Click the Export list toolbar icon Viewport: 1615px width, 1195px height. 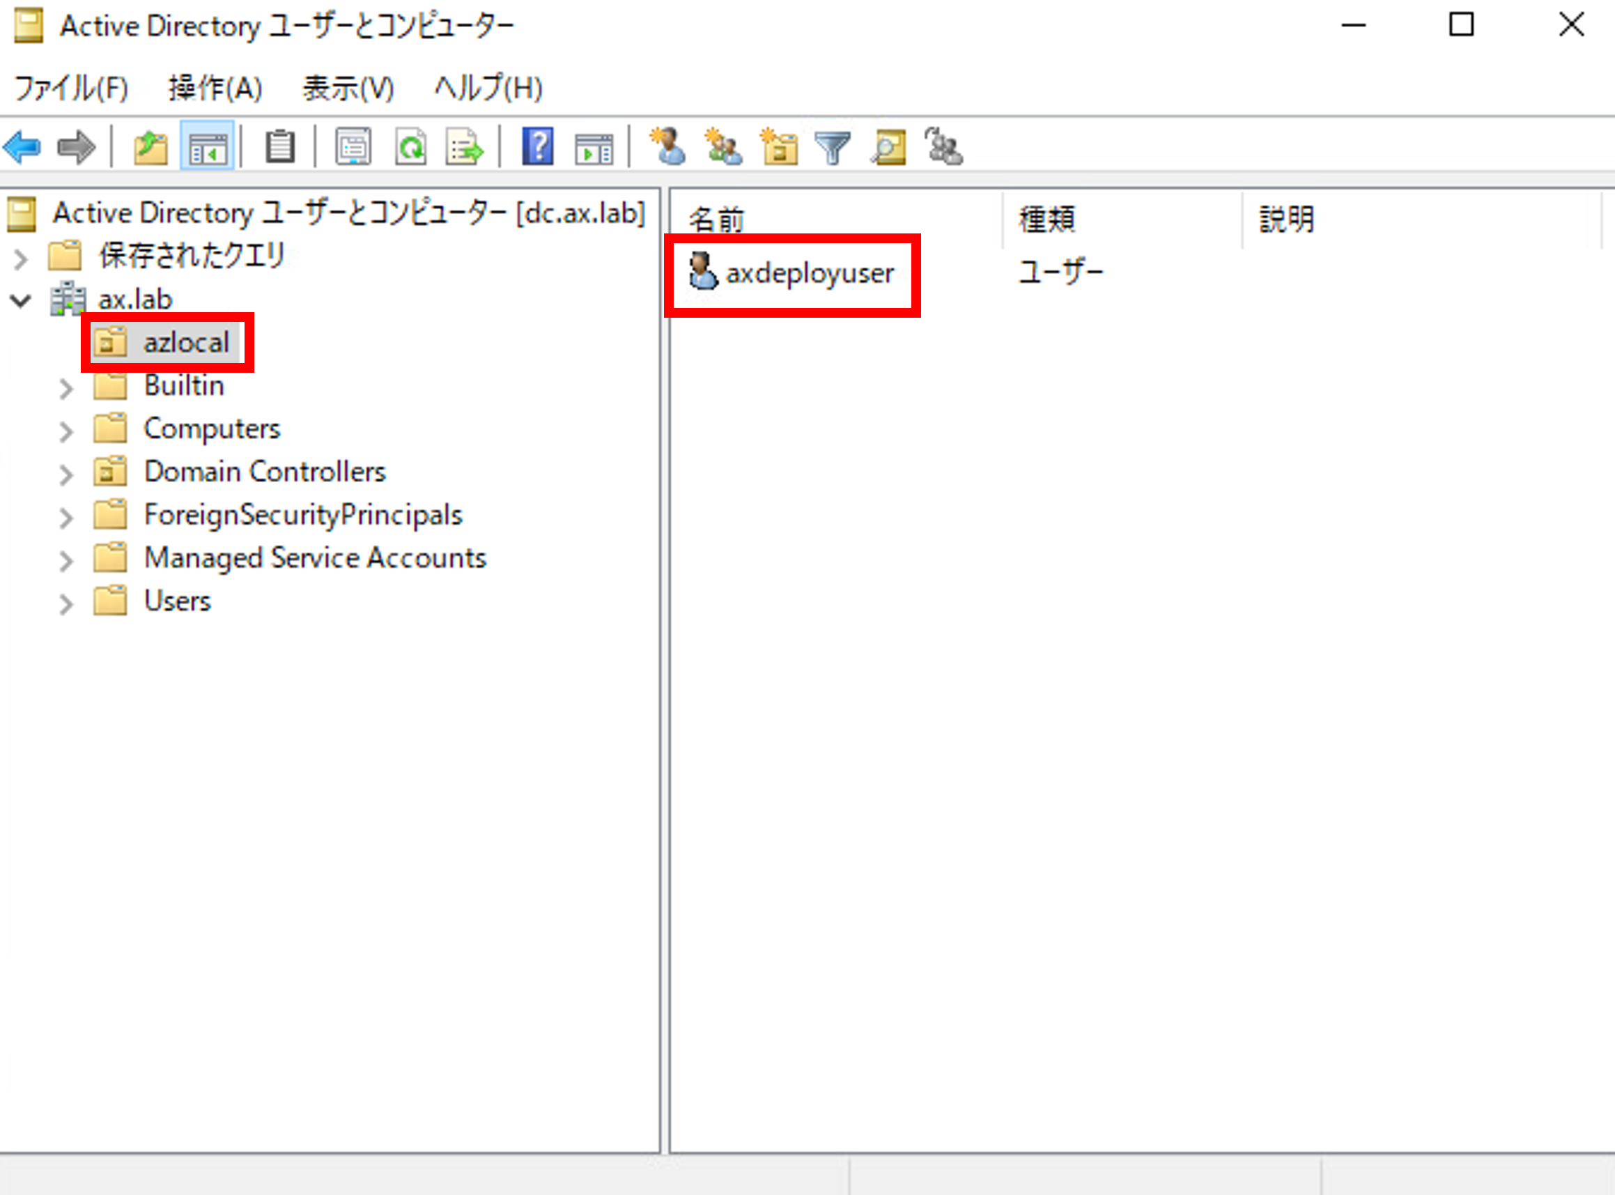coord(463,148)
